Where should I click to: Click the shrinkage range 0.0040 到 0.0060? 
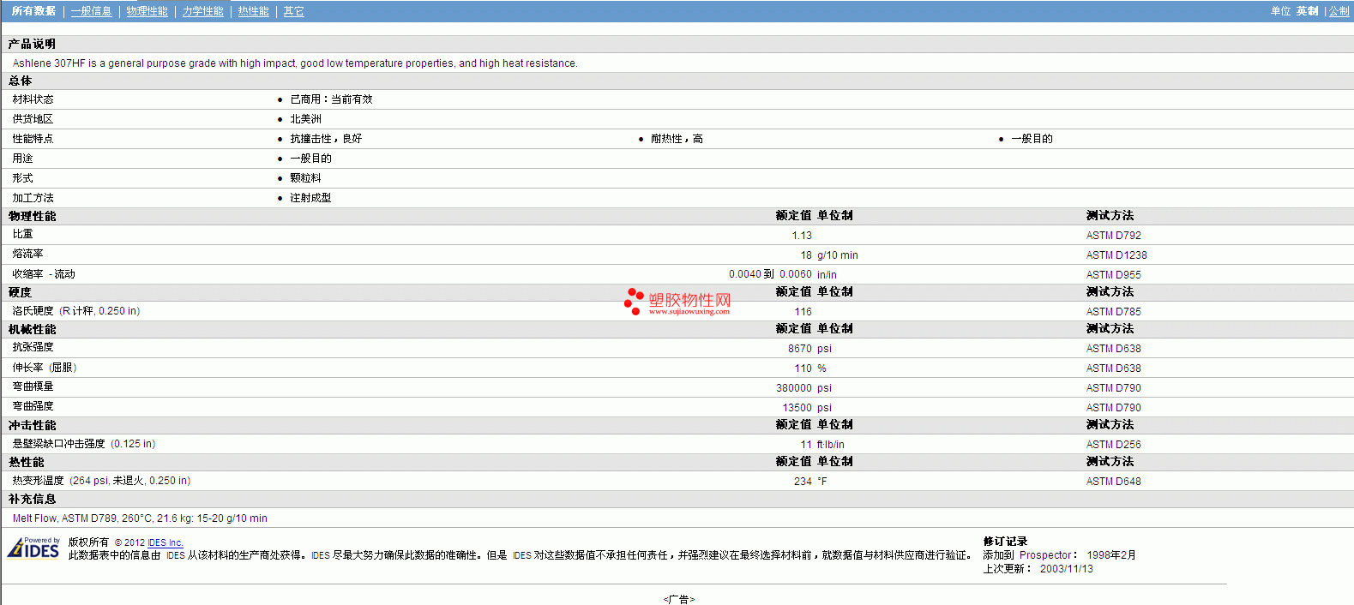770,274
